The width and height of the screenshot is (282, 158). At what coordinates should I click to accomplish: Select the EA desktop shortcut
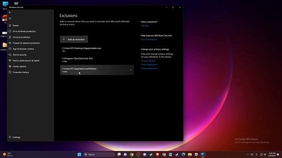5,19
